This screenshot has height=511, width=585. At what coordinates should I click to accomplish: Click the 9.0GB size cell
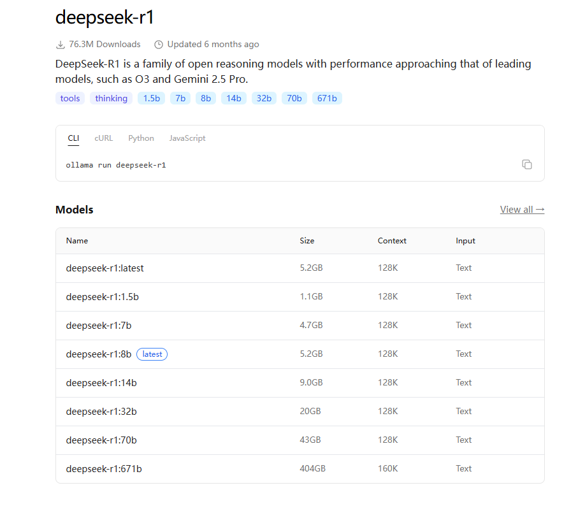pyautogui.click(x=311, y=383)
